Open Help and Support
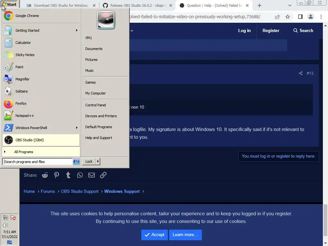Image resolution: width=328 pixels, height=246 pixels. pyautogui.click(x=99, y=138)
